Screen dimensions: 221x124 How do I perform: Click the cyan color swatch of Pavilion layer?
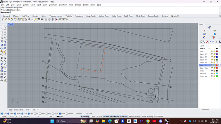217,73
